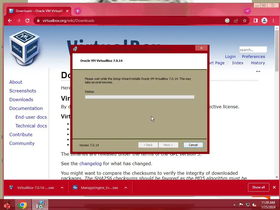Open the Chrome profile avatar
The height and width of the screenshot is (210, 280).
[264, 21]
